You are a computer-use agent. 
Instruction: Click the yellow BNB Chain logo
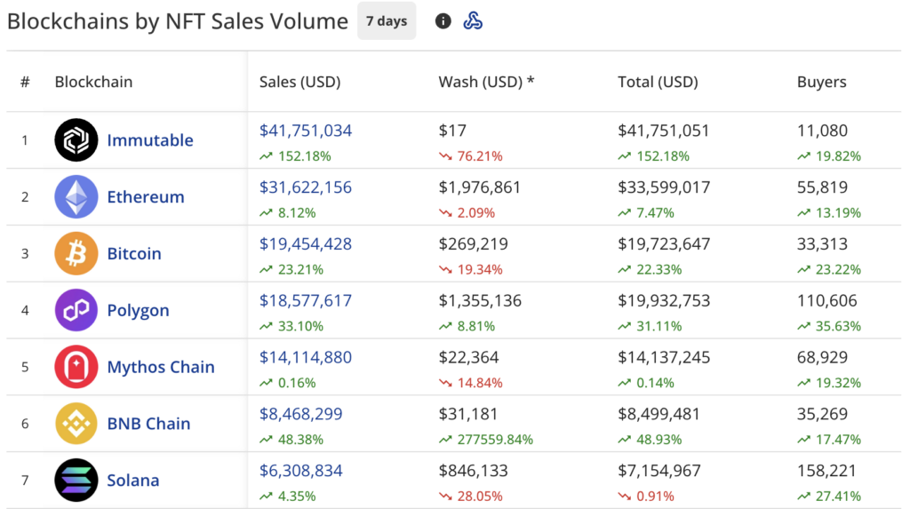76,424
